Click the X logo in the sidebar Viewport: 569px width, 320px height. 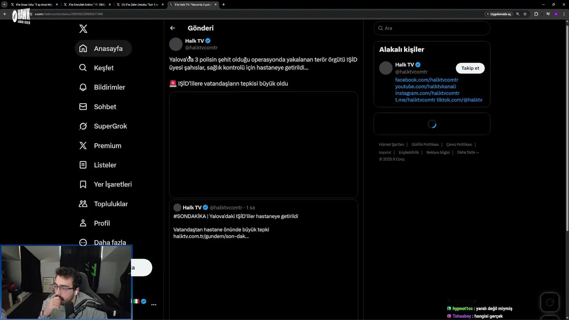83,29
